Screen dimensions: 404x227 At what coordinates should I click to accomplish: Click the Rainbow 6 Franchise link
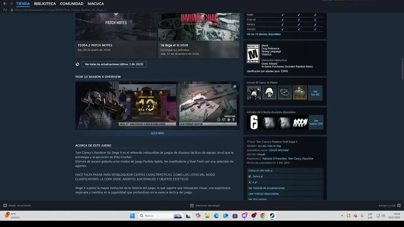pos(274,159)
